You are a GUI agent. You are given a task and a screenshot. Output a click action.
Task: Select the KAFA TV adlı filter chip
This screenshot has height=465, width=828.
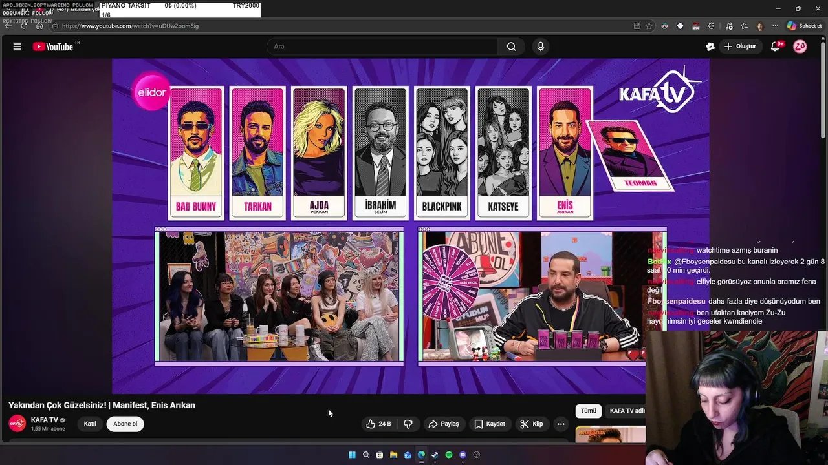click(626, 411)
